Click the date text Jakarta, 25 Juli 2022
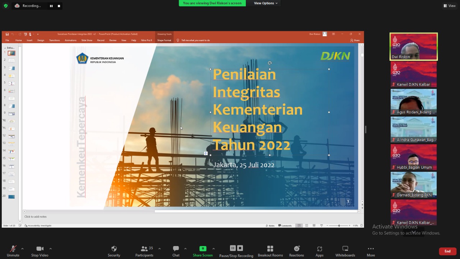The width and height of the screenshot is (460, 259). [244, 165]
